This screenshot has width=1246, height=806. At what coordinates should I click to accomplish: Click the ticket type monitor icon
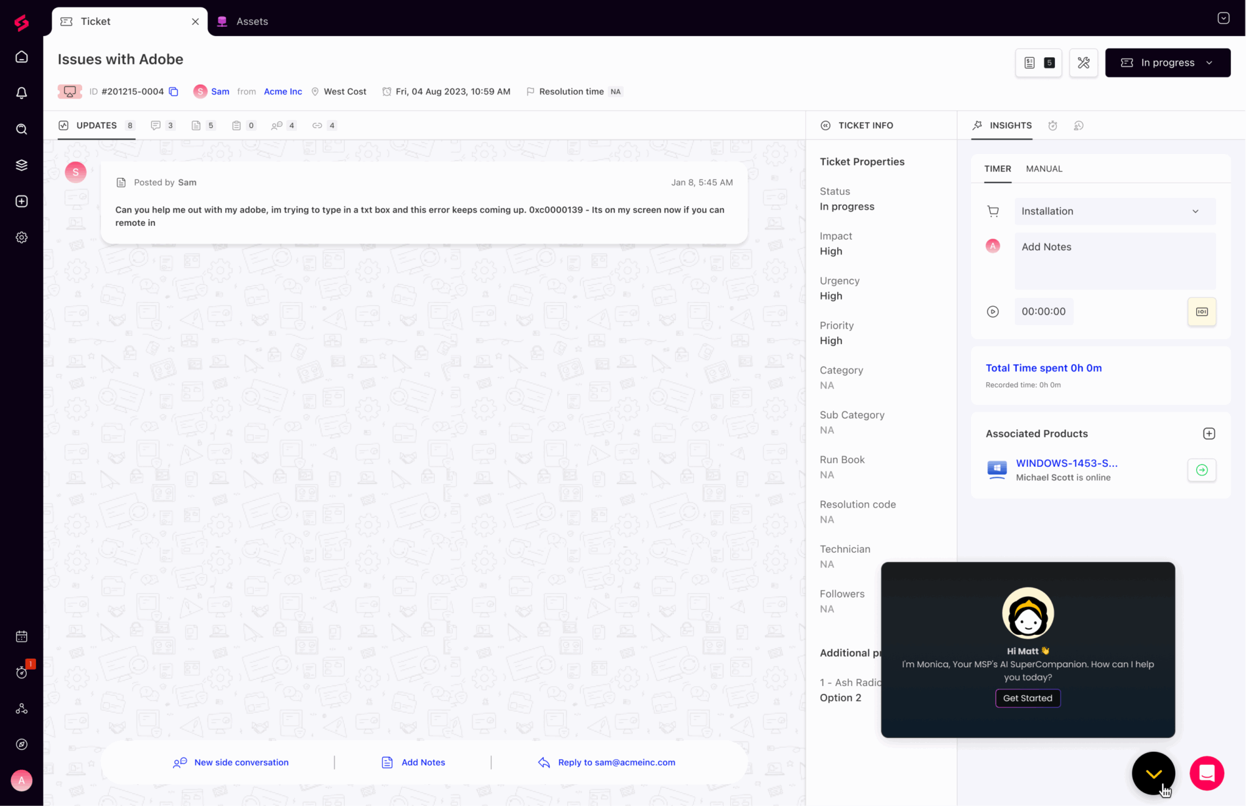tap(70, 91)
